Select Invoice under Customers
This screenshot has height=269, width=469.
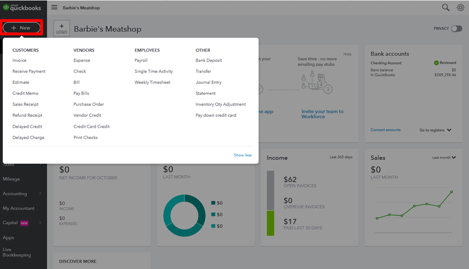(20, 60)
